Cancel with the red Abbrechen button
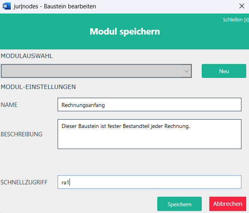Screen dimensions: 249x213 (228, 204)
